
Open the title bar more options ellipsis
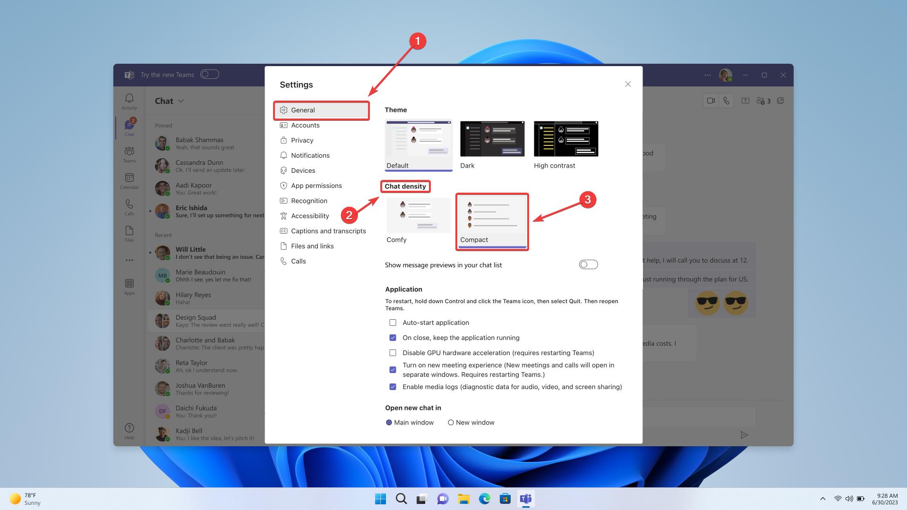tap(707, 75)
